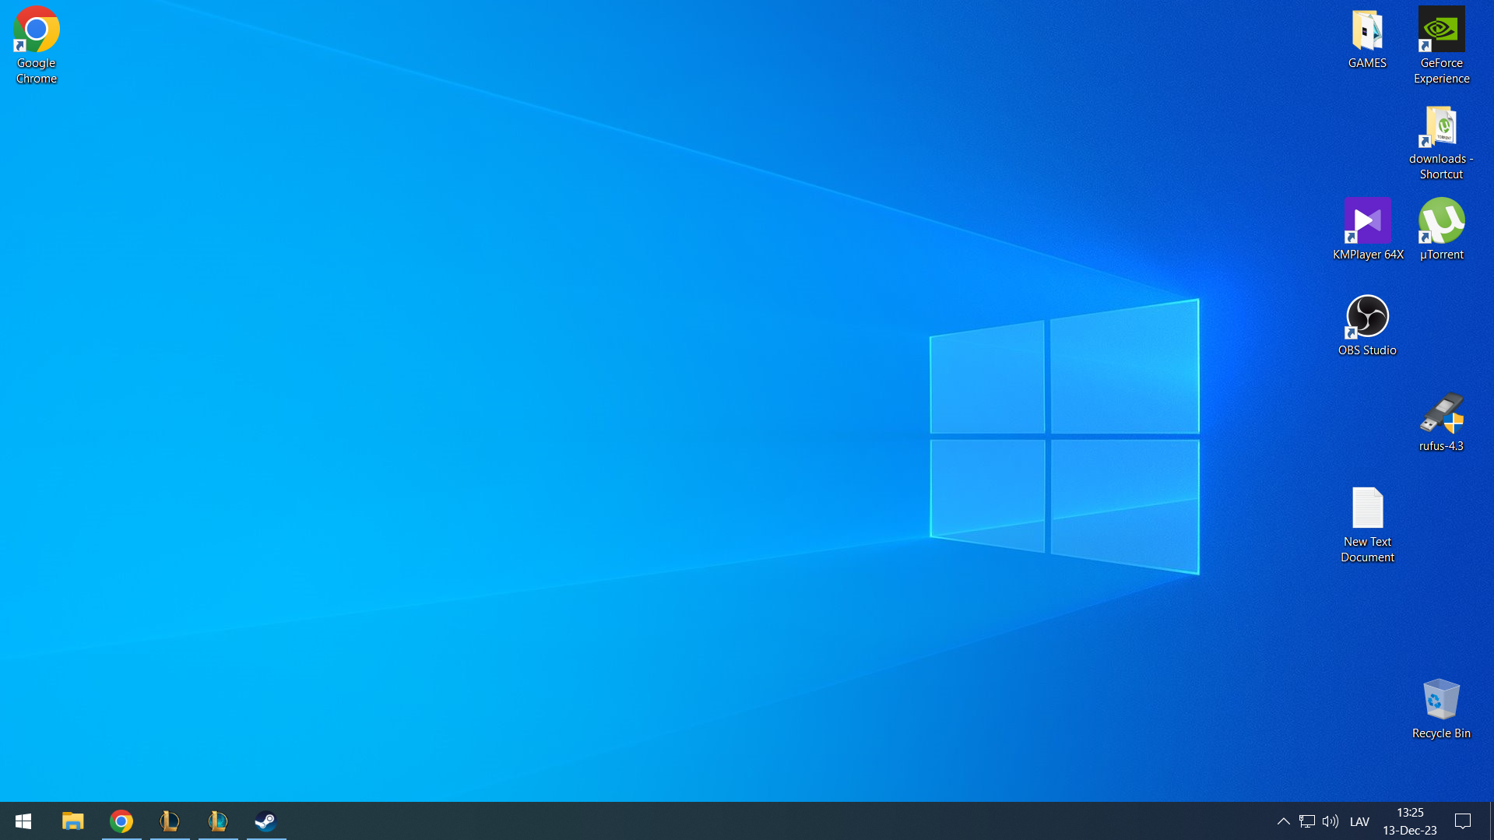This screenshot has height=840, width=1494.
Task: Select the GAMES folder on desktop
Action: point(1367,39)
